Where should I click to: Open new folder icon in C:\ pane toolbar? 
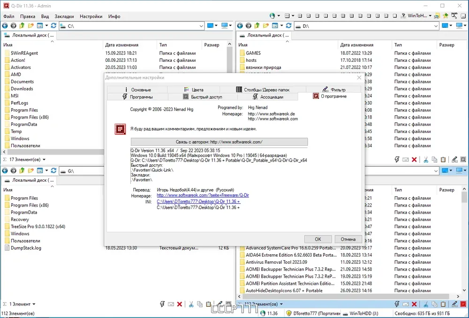point(30,26)
